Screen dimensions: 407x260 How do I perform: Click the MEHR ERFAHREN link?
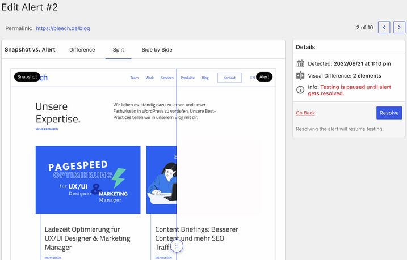(x=47, y=129)
